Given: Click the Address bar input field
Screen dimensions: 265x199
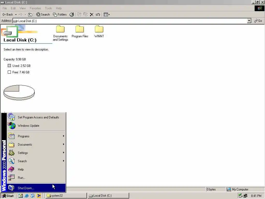Looking at the screenshot, I should click(130, 21).
